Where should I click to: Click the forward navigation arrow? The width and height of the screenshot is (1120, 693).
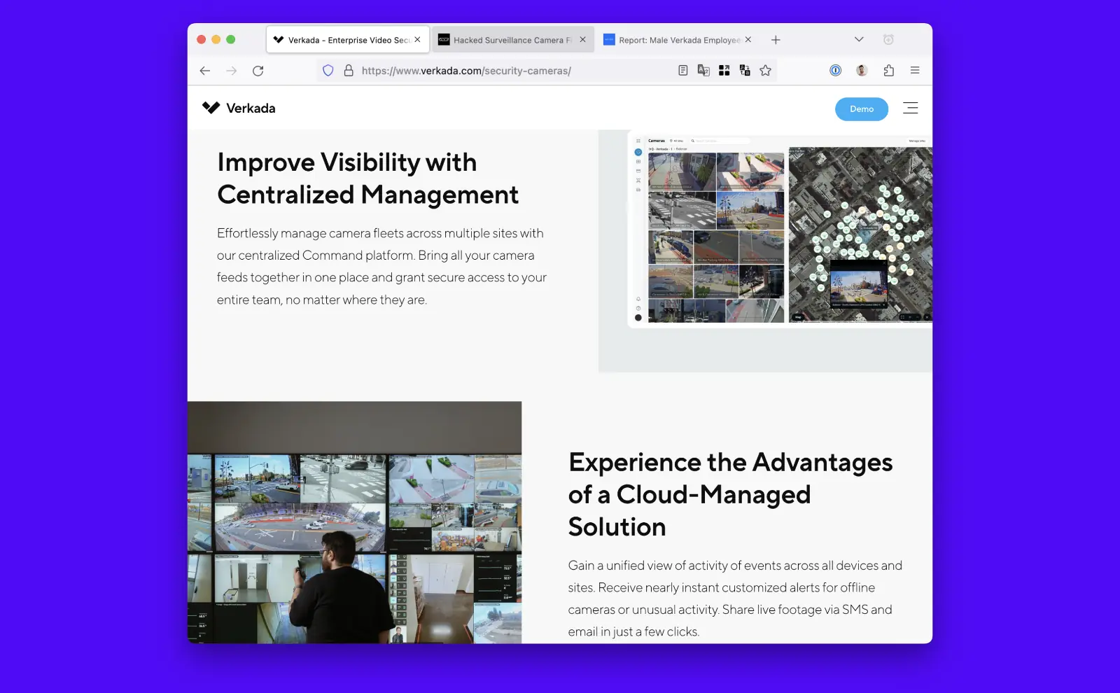(x=231, y=70)
